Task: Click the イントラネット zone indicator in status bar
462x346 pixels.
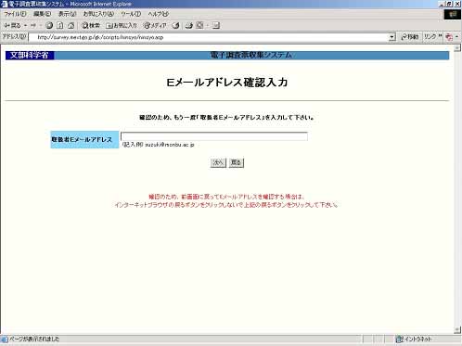Action: click(x=414, y=340)
